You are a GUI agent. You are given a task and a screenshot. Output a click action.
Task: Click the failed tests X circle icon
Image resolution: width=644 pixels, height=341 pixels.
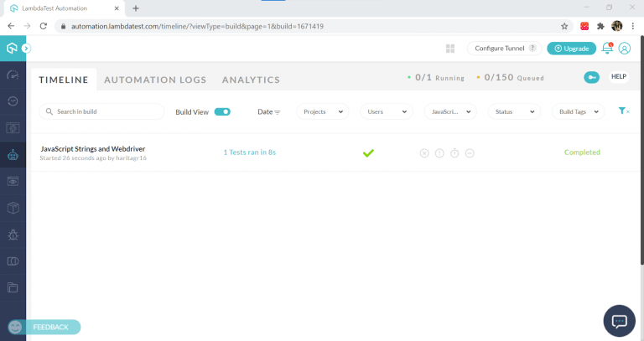424,153
